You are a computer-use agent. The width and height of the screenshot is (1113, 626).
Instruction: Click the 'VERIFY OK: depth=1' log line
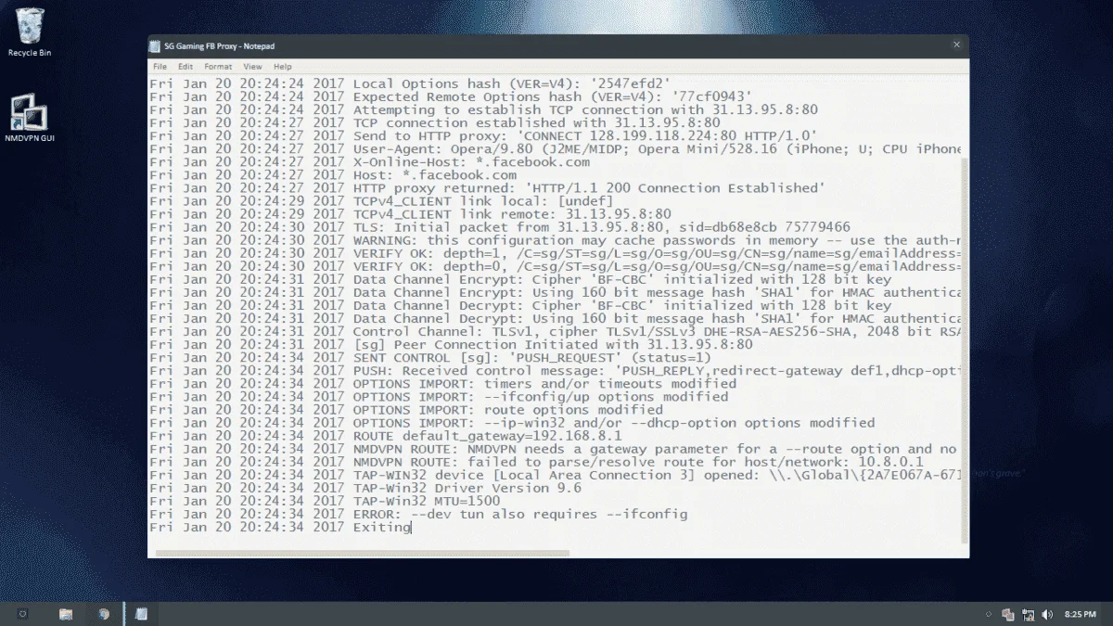coord(554,252)
